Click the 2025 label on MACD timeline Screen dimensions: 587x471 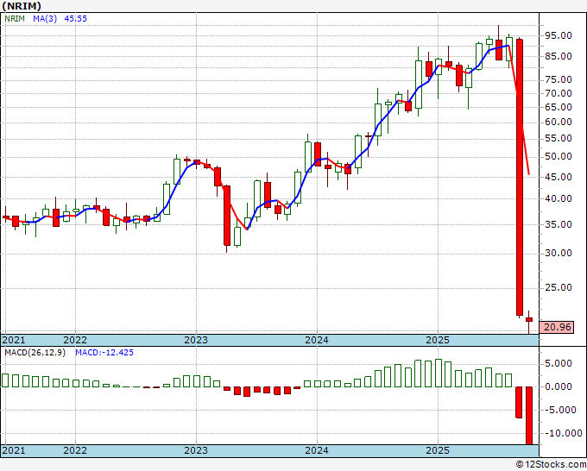point(438,451)
